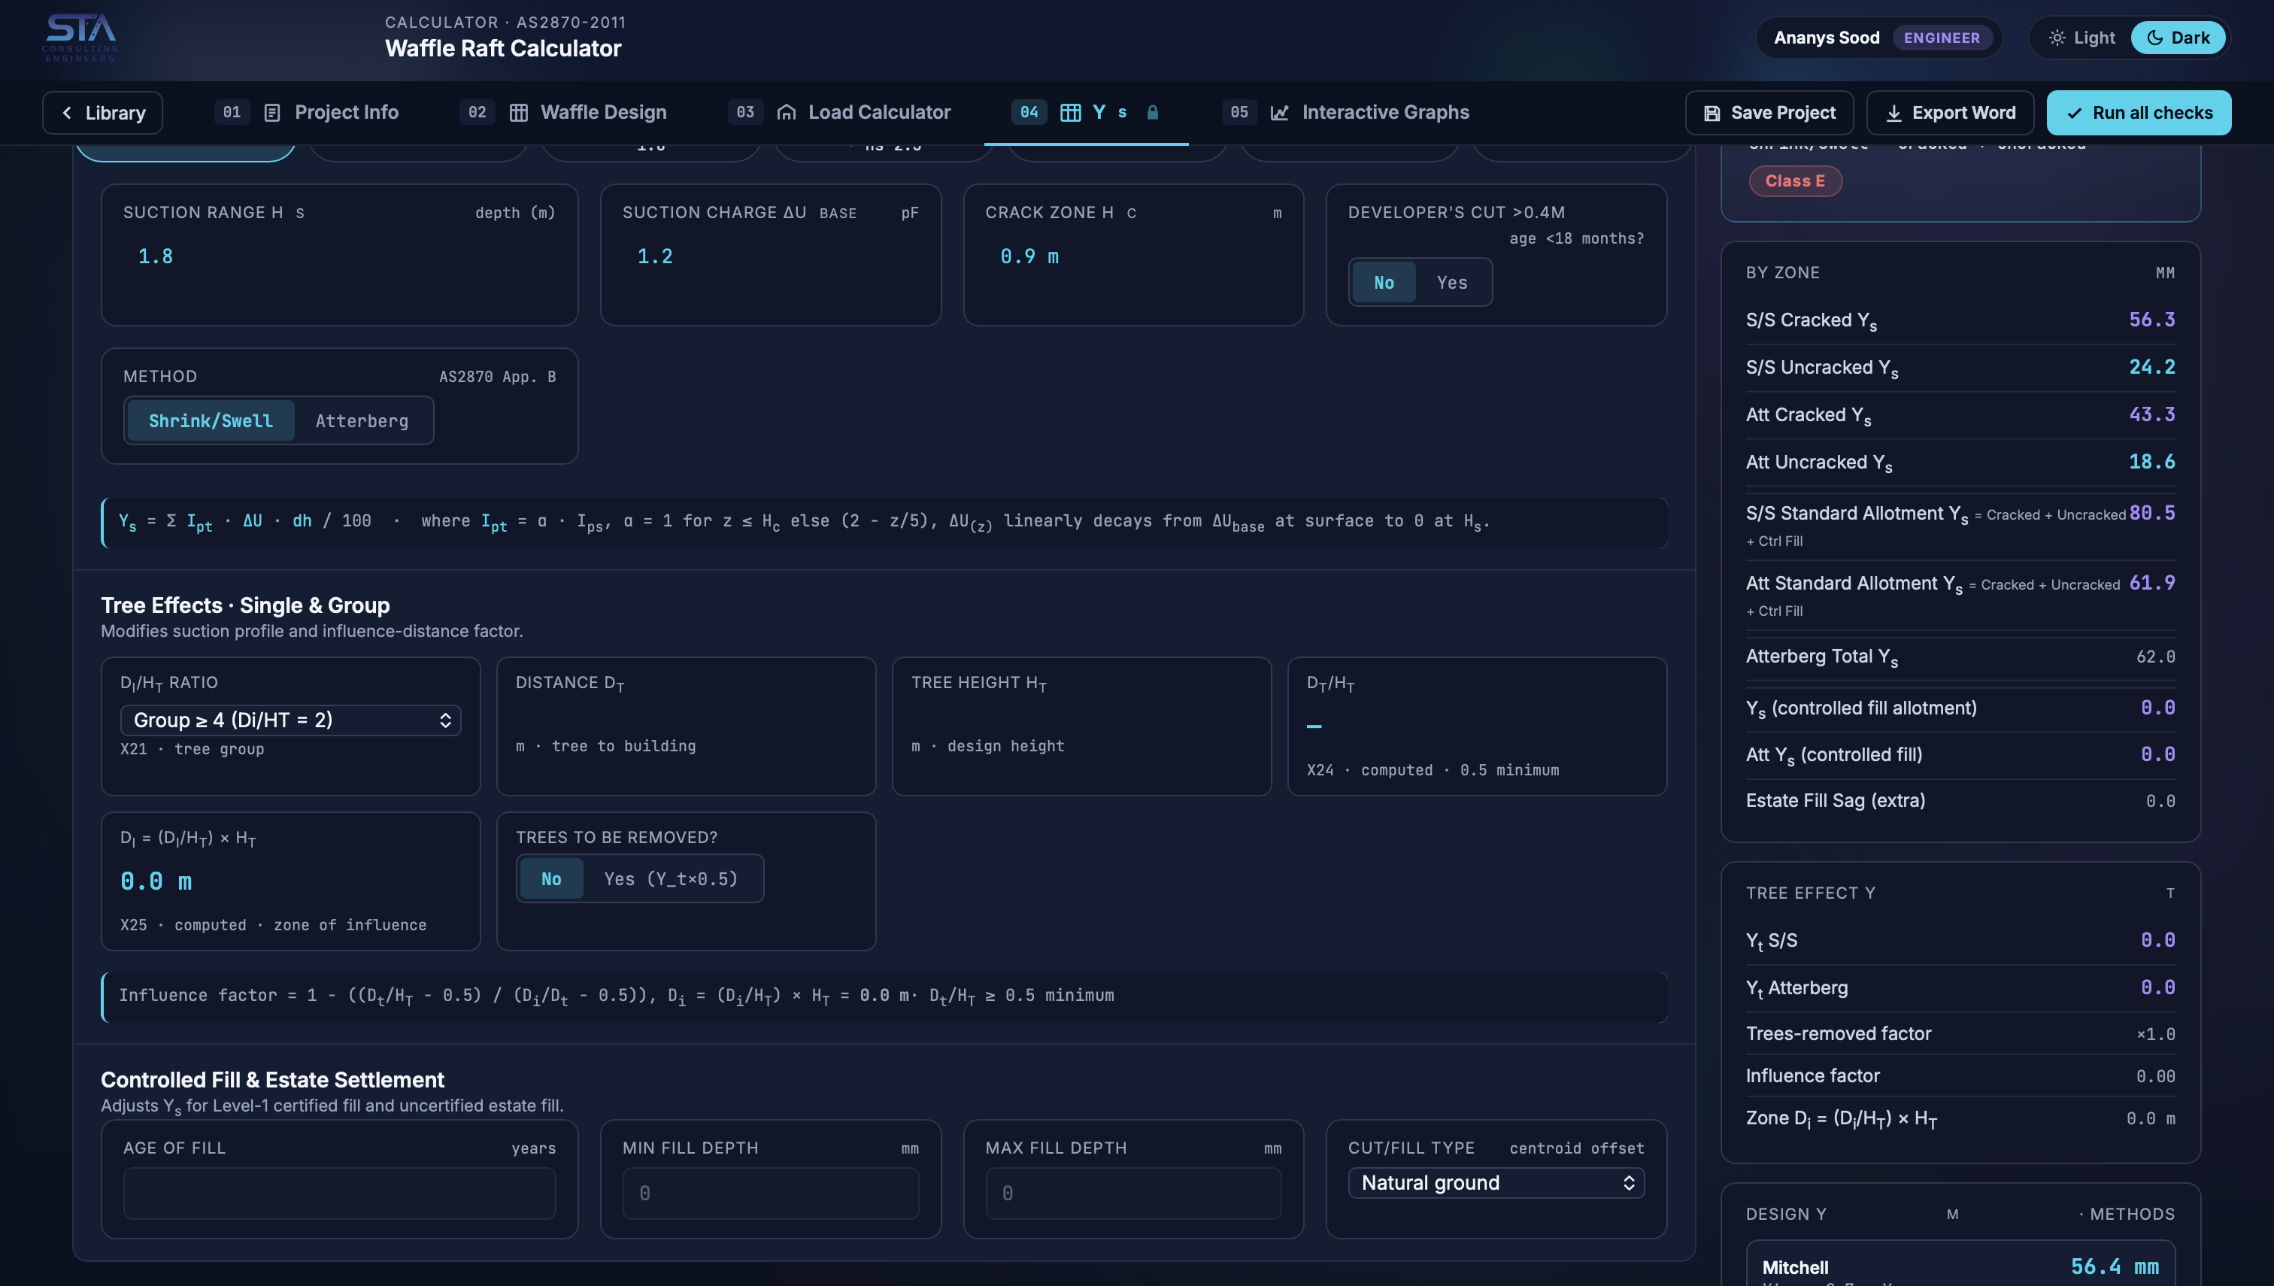Screen dimensions: 2274x1286
Task: Click Influence factor 0.00 row
Action: point(1960,1075)
